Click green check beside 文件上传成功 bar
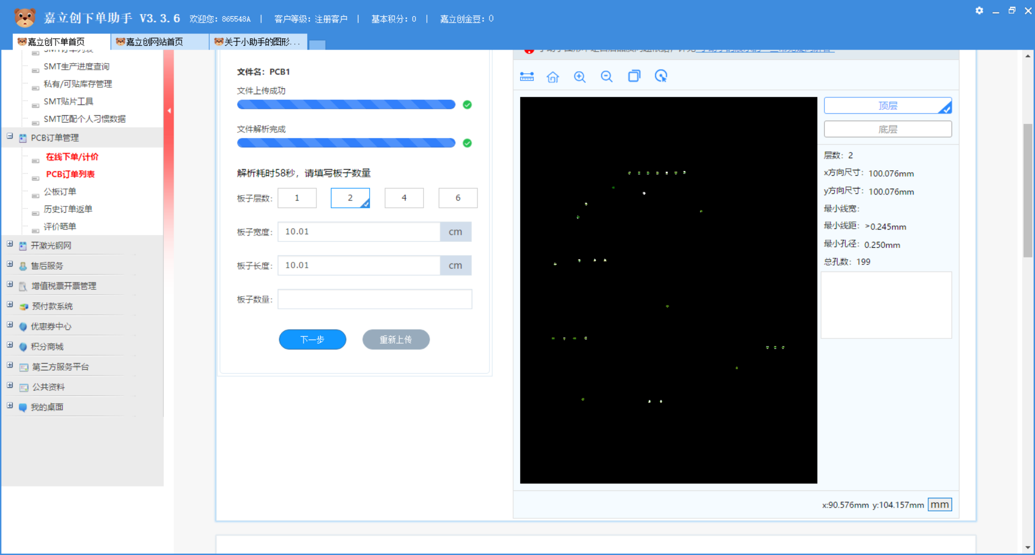The image size is (1035, 555). (x=467, y=105)
